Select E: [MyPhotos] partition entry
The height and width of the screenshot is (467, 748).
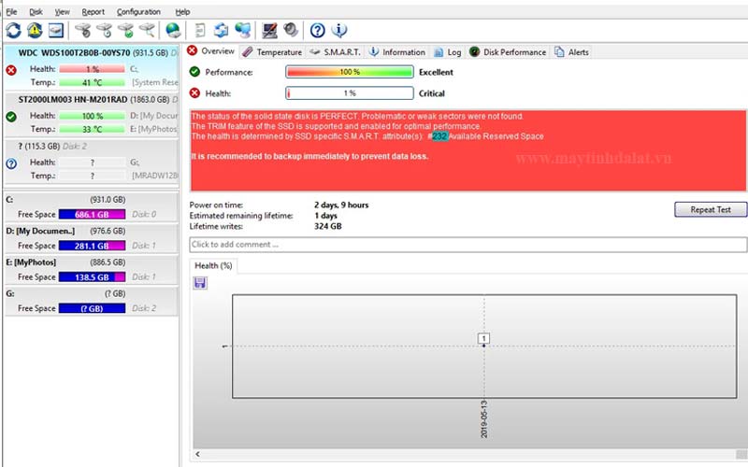[x=93, y=262]
